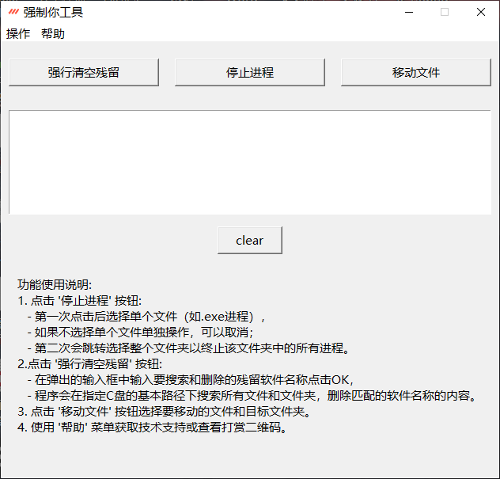500x479 pixels.
Task: Click the line starting "4. 使用 '帮助' 菜单"
Action: pyautogui.click(x=153, y=428)
